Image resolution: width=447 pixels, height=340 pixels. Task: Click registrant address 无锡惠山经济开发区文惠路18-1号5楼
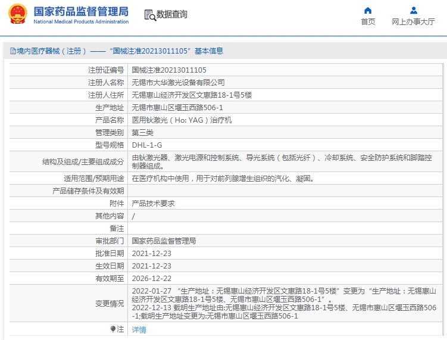pyautogui.click(x=192, y=95)
